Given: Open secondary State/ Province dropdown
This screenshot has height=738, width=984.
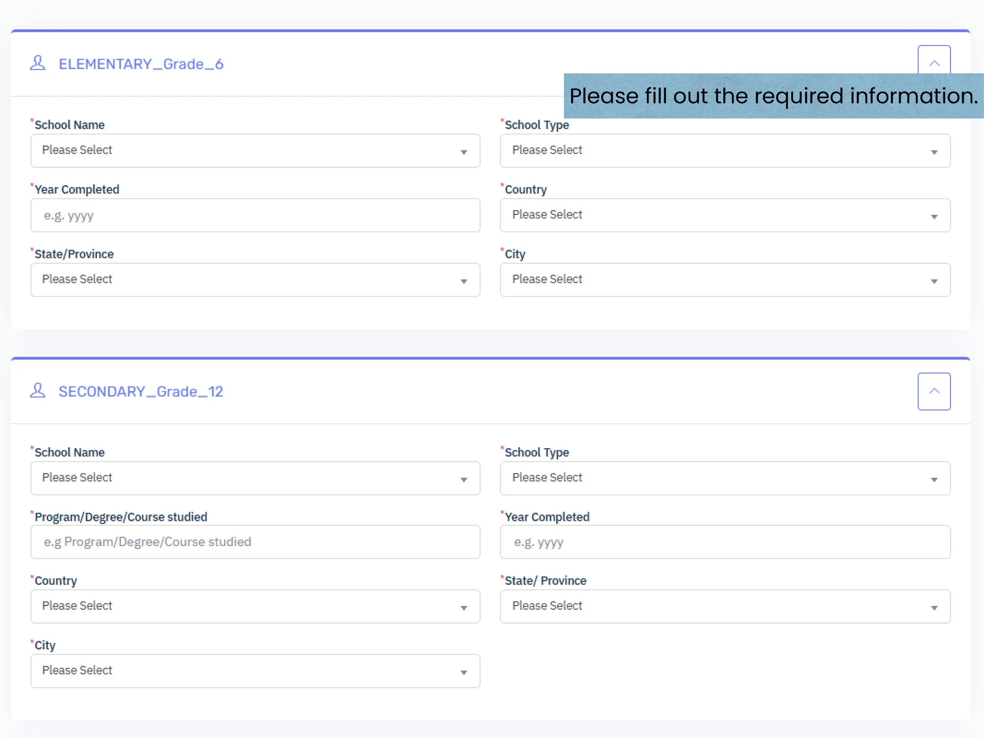Looking at the screenshot, I should coord(725,606).
